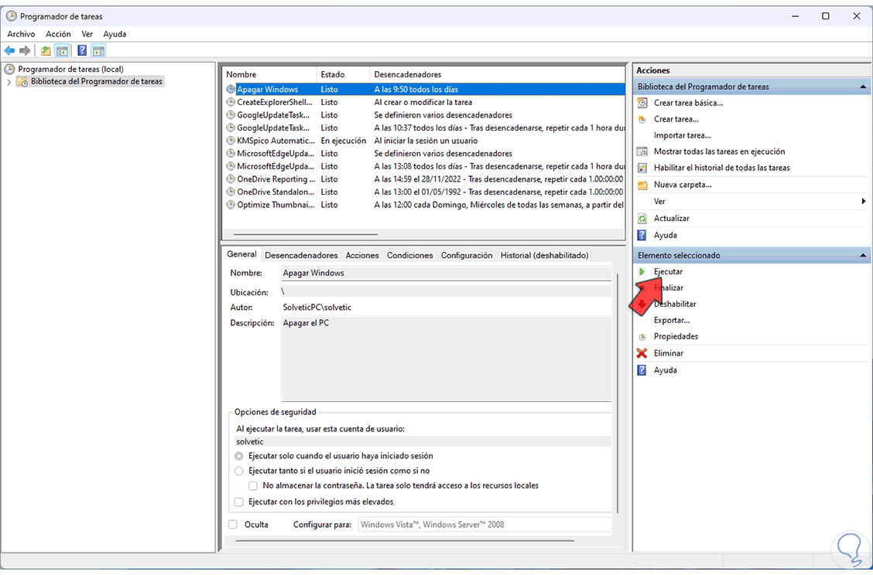873x575 pixels.
Task: Collapse the Biblioteca del Programador de tareas actions section
Action: tap(862, 87)
